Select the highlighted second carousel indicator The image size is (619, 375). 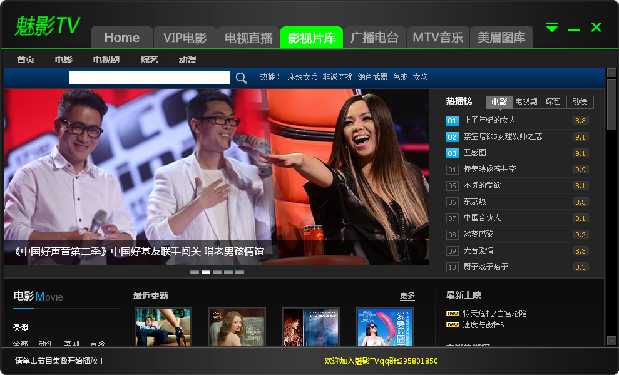206,272
